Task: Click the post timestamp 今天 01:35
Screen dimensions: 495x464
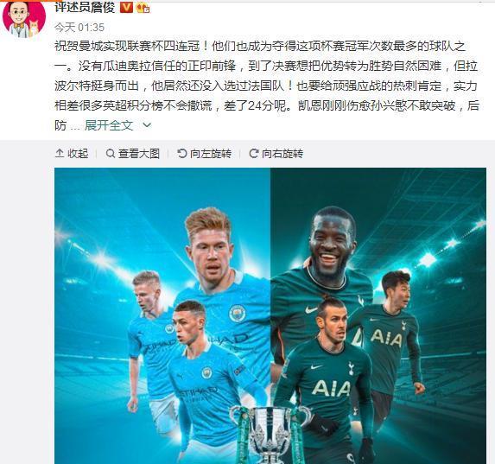Action: [79, 28]
